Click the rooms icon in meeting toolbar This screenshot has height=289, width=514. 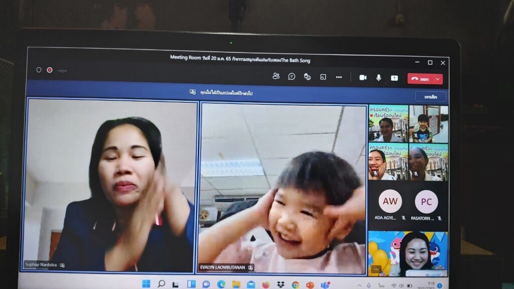point(323,77)
